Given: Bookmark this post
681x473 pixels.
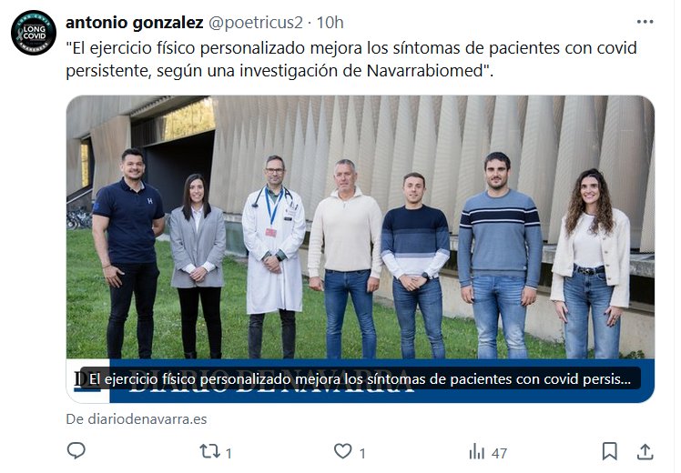Looking at the screenshot, I should 609,451.
